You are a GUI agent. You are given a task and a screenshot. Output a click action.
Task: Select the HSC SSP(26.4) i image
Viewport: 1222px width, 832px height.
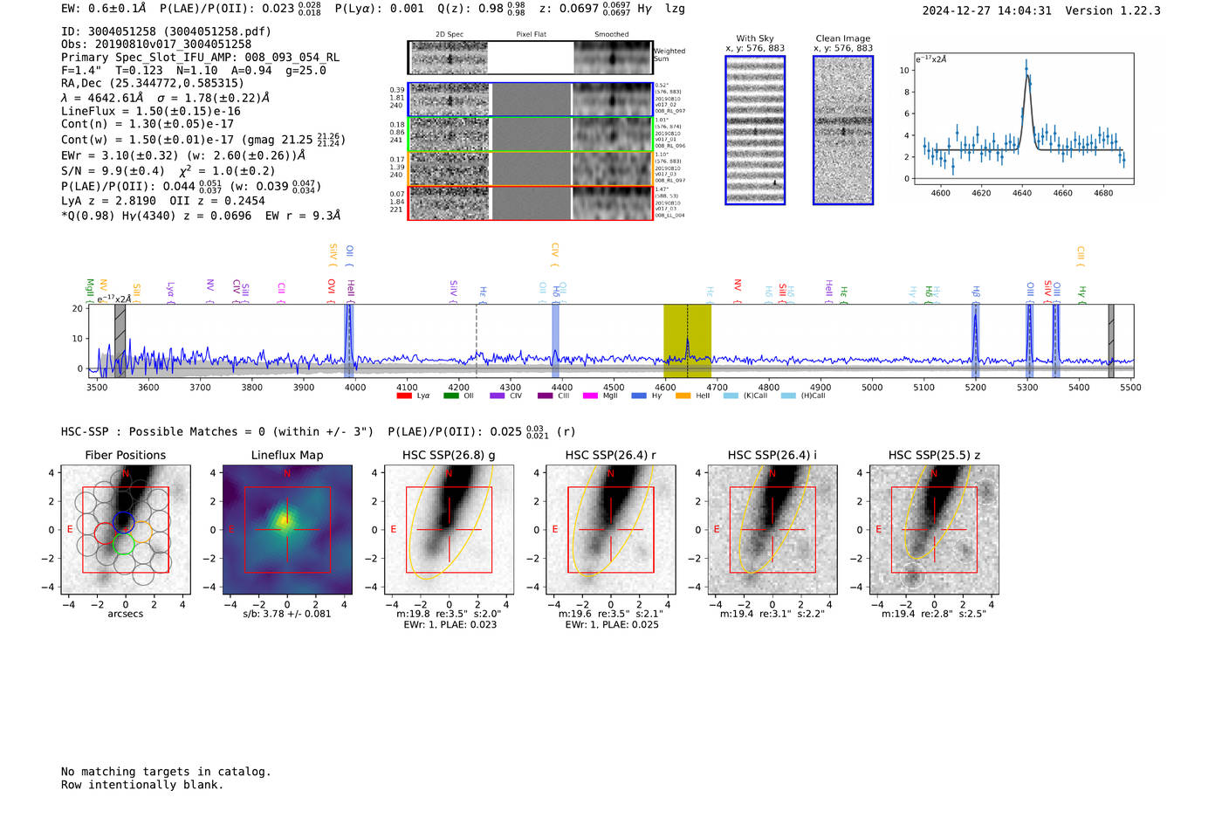(772, 529)
